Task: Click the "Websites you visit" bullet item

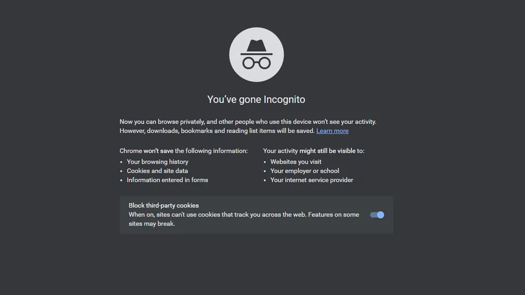Action: 296,162
